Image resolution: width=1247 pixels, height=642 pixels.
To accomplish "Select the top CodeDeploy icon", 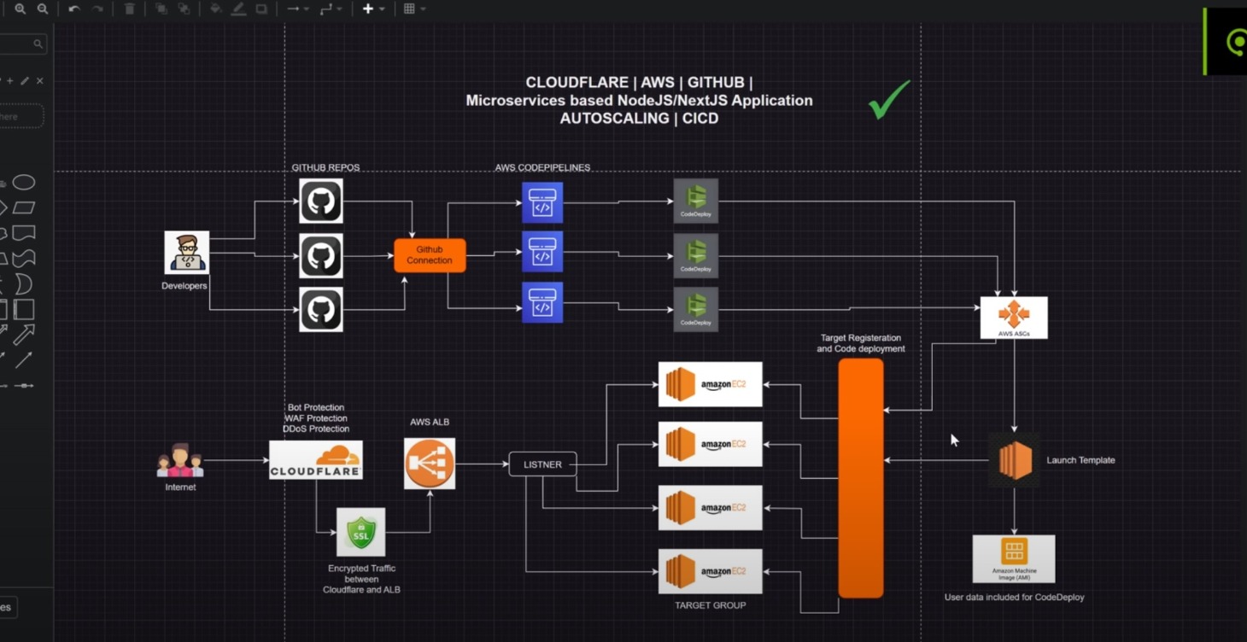I will click(x=696, y=201).
